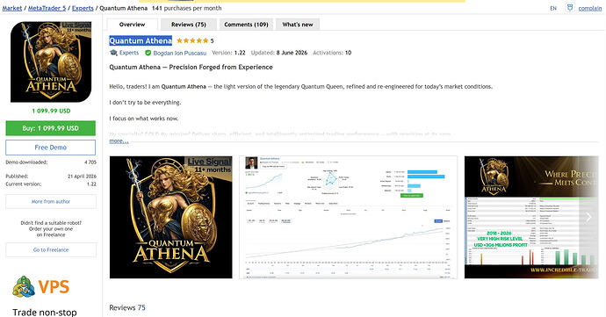The height and width of the screenshot is (317, 606).
Task: Open the EN language selector
Action: [x=553, y=8]
